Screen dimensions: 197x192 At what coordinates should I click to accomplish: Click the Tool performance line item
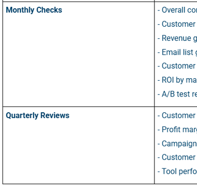click(177, 172)
